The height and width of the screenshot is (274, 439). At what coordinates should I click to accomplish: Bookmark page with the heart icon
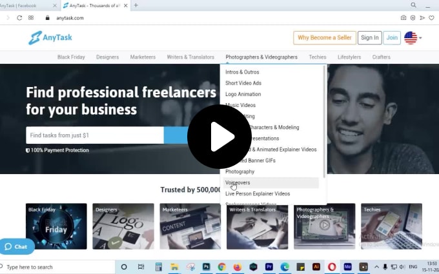click(x=431, y=18)
